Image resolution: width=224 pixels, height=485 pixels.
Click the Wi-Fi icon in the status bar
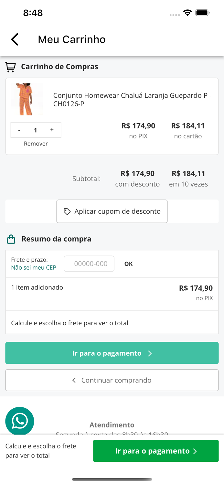coord(188,13)
